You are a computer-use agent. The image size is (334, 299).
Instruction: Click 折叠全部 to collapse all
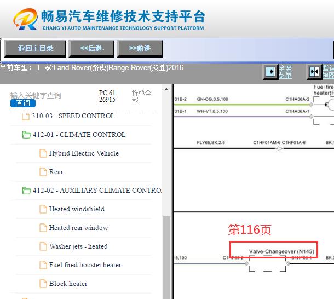click(x=141, y=96)
